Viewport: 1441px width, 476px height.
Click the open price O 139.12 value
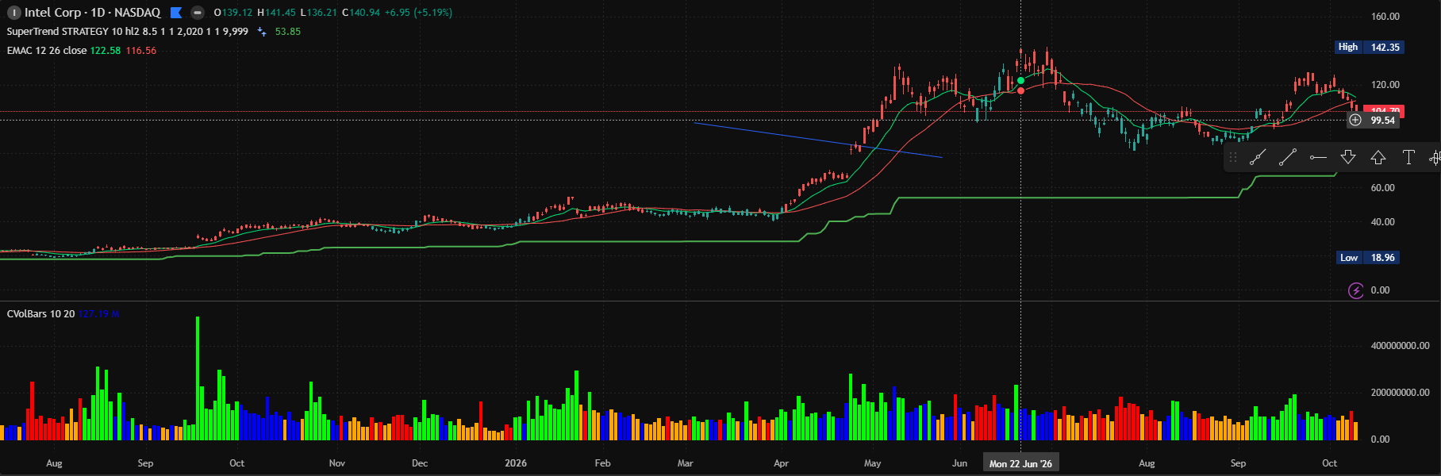(233, 13)
